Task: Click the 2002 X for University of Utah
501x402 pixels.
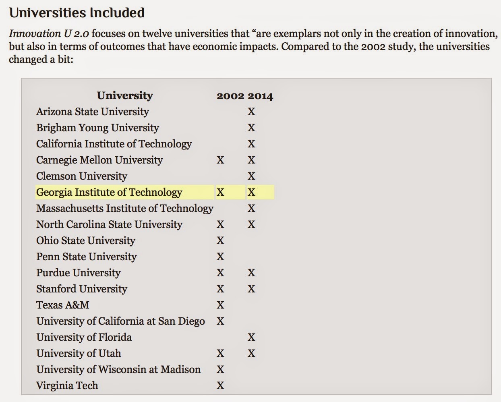Action: [220, 353]
